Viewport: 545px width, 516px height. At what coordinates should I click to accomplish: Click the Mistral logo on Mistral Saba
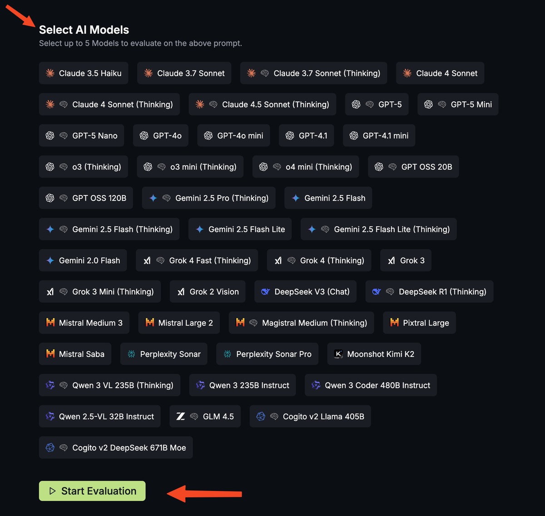coord(50,354)
